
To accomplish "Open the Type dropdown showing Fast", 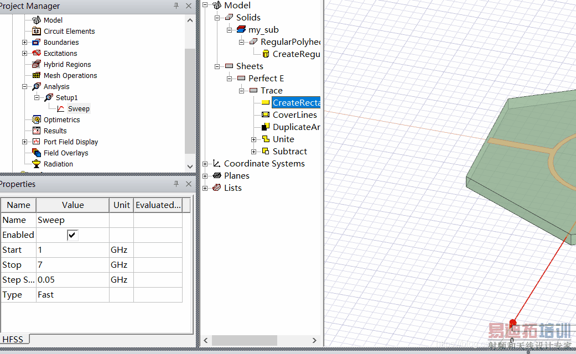I will [x=72, y=294].
